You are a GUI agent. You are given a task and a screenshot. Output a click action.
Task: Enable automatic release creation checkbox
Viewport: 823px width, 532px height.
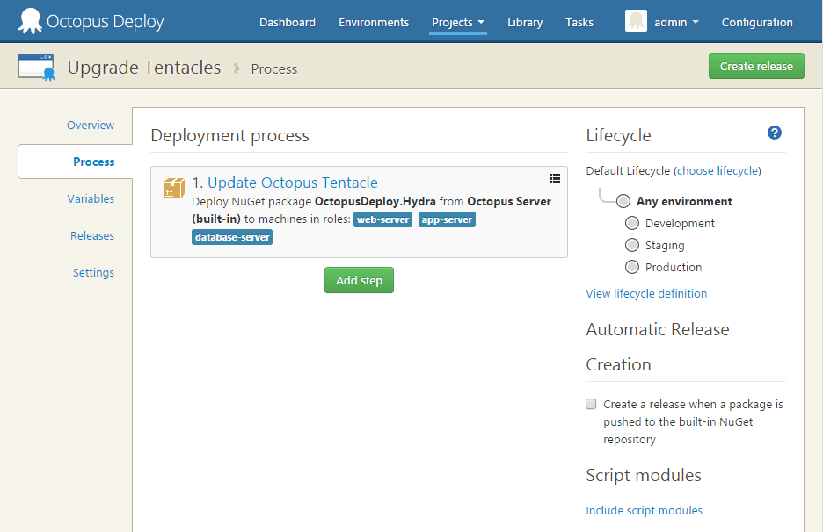click(x=592, y=405)
